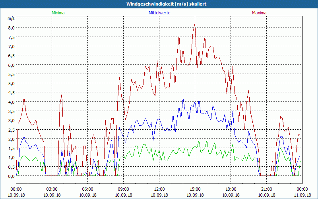Click the 8,0 y-axis value

pos(11,28)
